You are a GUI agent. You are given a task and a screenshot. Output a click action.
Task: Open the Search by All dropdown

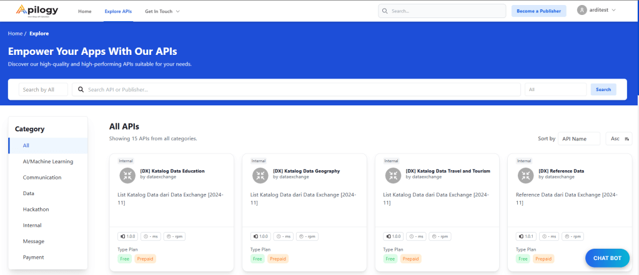43,90
